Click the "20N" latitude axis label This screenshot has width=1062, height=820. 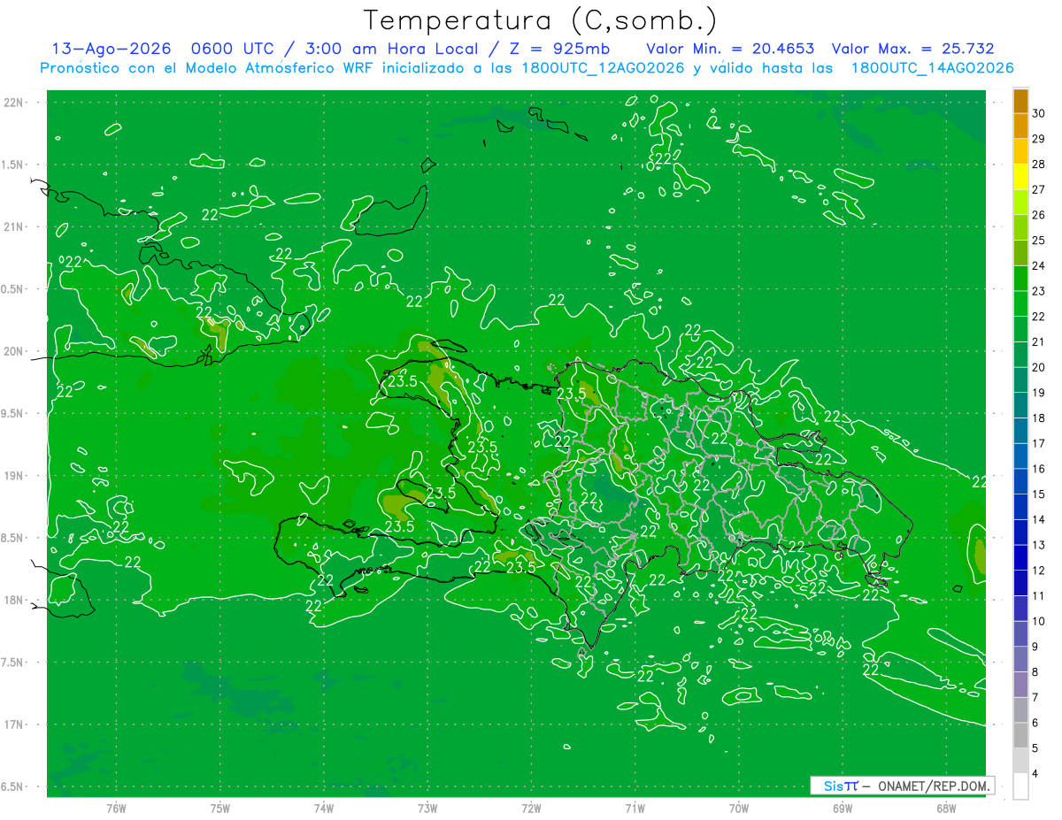click(15, 352)
